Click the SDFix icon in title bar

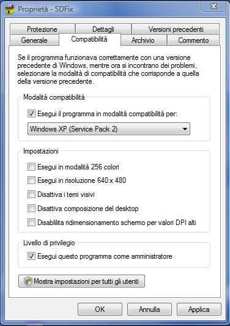point(10,9)
